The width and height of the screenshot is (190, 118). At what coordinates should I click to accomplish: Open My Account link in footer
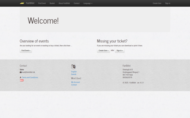click(x=75, y=82)
